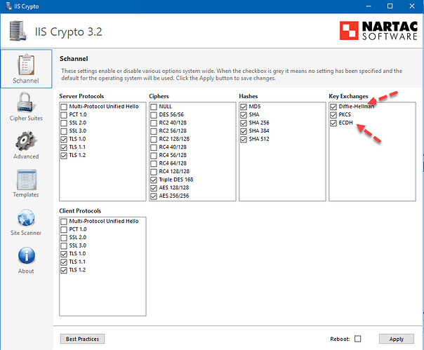Screen dimensions: 424x350
Task: Close the IIS Crypto window
Action: (x=412, y=6)
